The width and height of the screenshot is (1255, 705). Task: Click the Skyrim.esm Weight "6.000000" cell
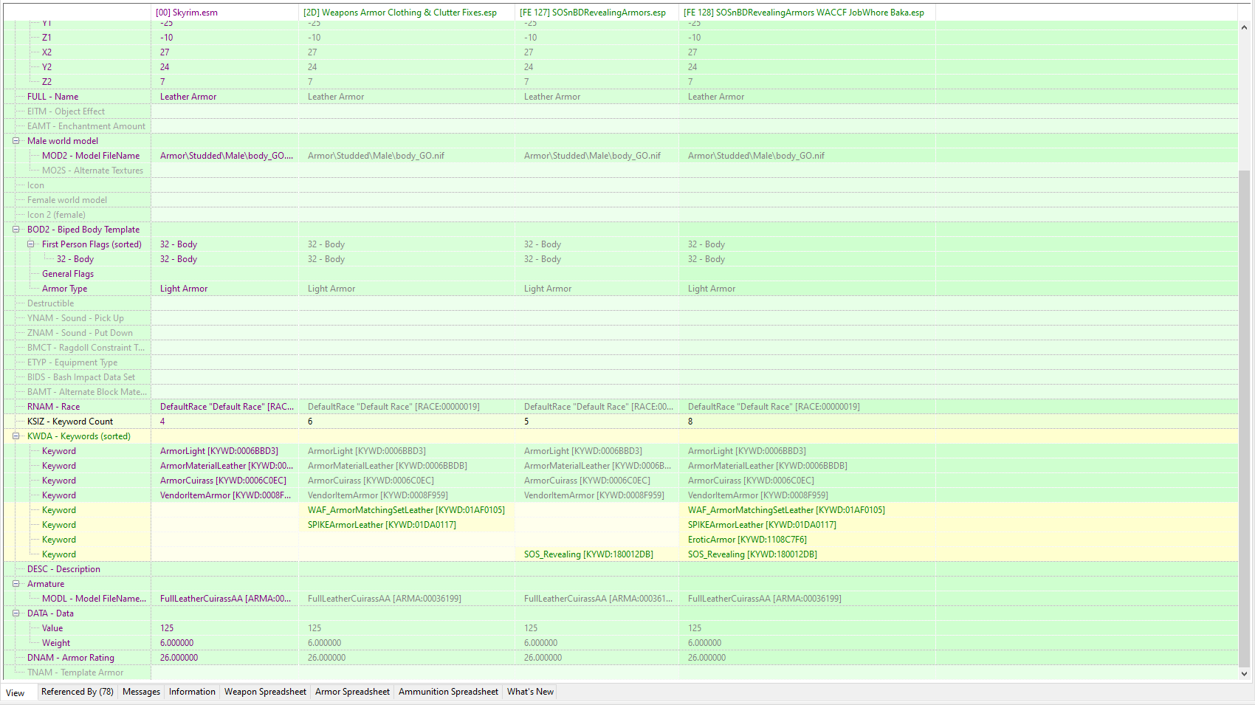[x=225, y=643]
